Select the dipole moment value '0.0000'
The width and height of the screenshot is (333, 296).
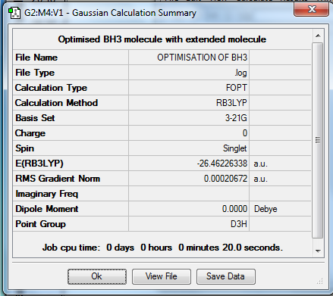(x=234, y=209)
